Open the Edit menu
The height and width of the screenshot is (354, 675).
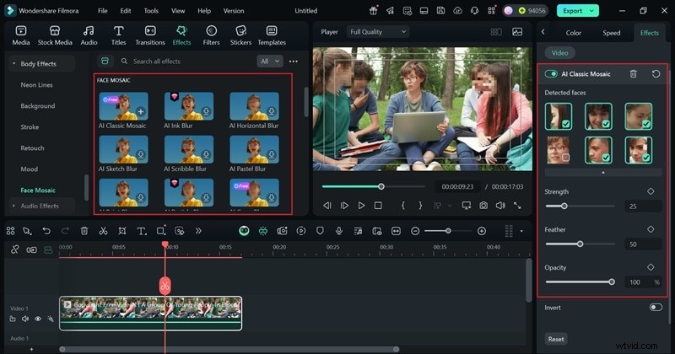125,11
